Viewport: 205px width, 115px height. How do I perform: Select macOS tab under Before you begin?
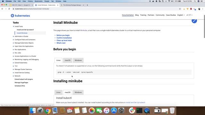[68, 60]
